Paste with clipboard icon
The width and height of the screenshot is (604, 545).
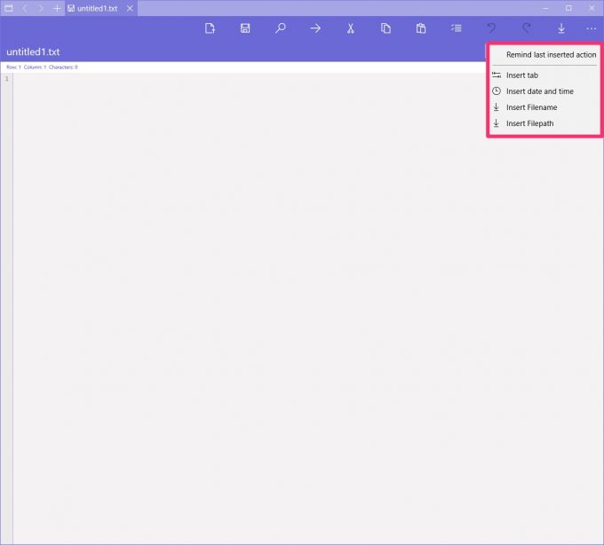click(x=421, y=28)
